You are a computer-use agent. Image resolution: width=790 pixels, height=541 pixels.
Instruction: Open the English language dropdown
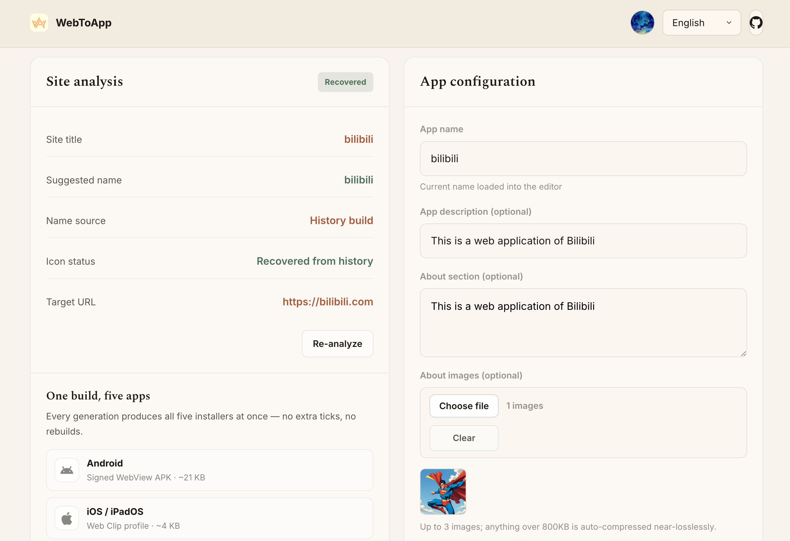(x=702, y=23)
